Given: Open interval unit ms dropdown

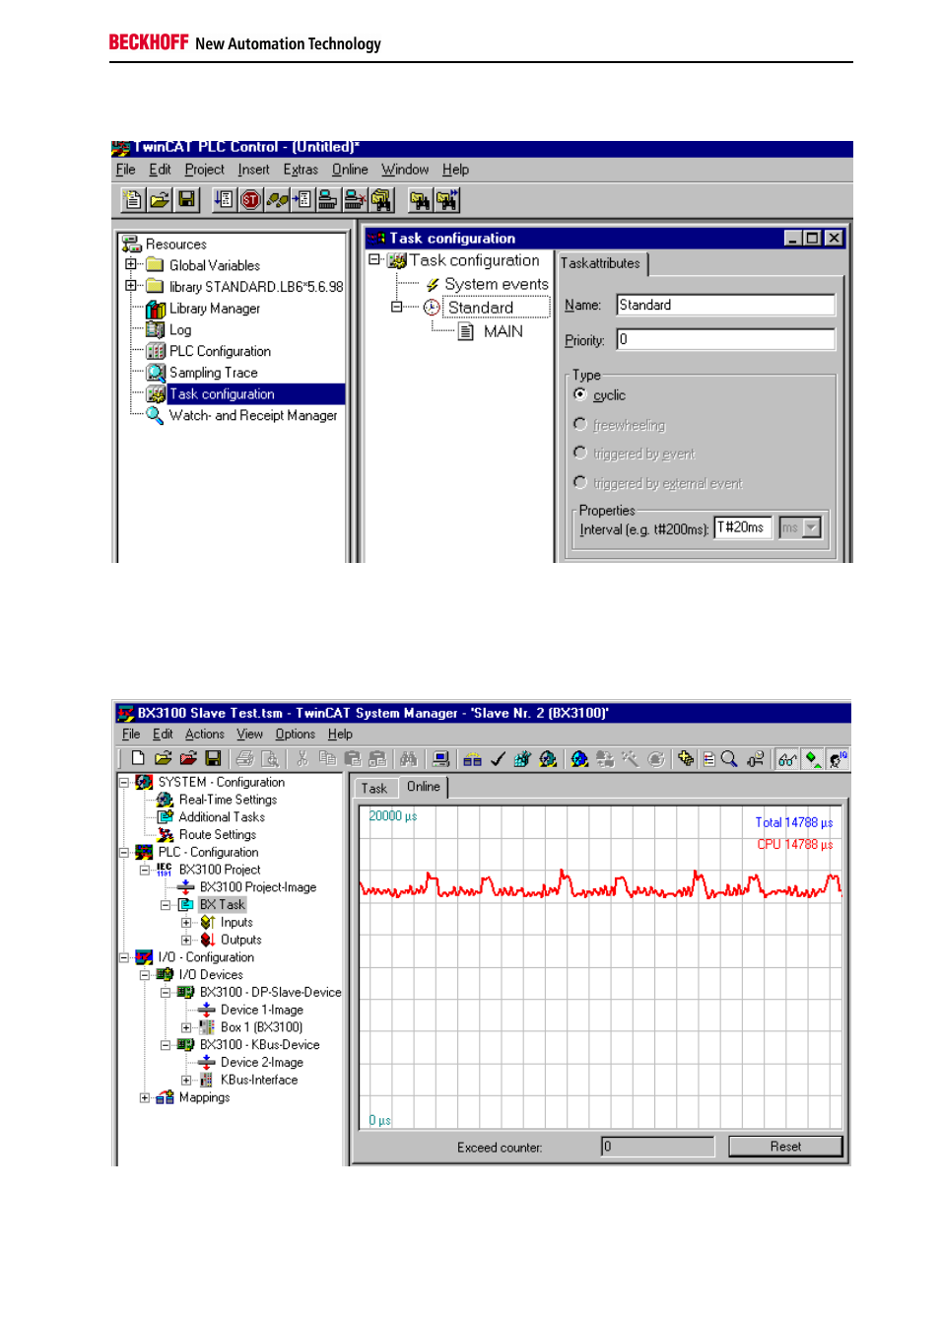Looking at the screenshot, I should pyautogui.click(x=812, y=527).
